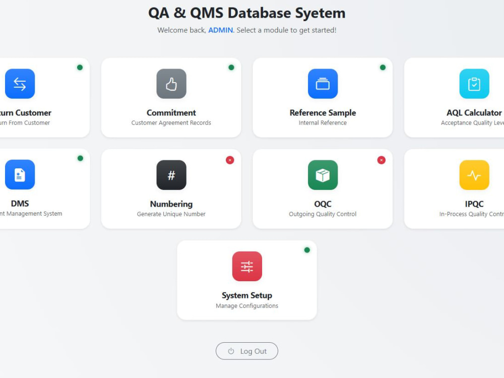Click red status badge on OQC card
This screenshot has height=378, width=504.
(x=381, y=160)
